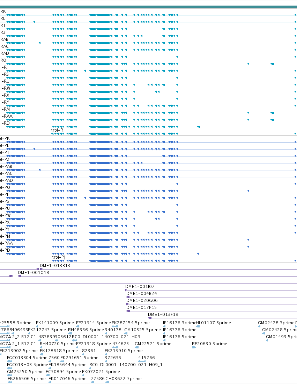297x384 pixels.
Task: Select EST HL01107.5prime
Action: pyautogui.click(x=213, y=323)
